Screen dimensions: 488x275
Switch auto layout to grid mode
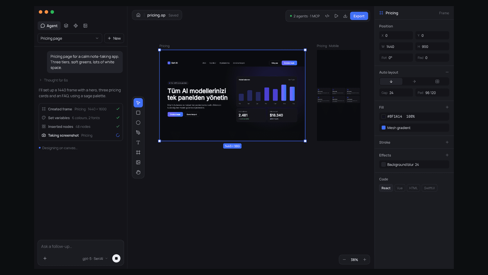[437, 82]
